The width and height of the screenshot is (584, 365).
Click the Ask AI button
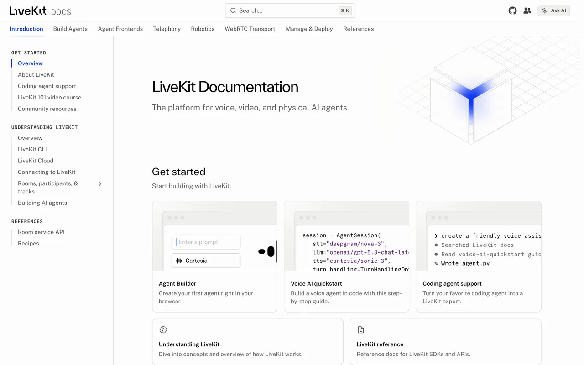point(554,10)
